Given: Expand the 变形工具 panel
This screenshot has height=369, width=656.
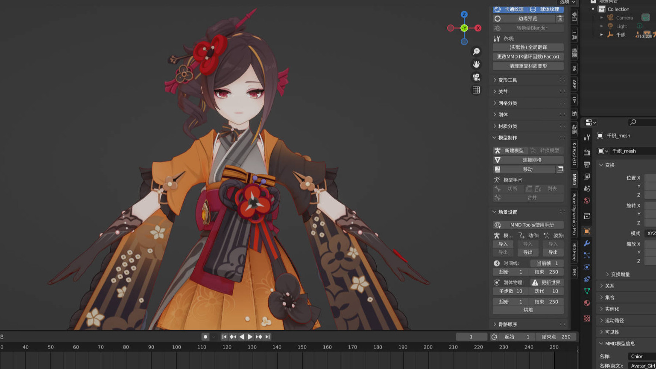Looking at the screenshot, I should click(507, 80).
